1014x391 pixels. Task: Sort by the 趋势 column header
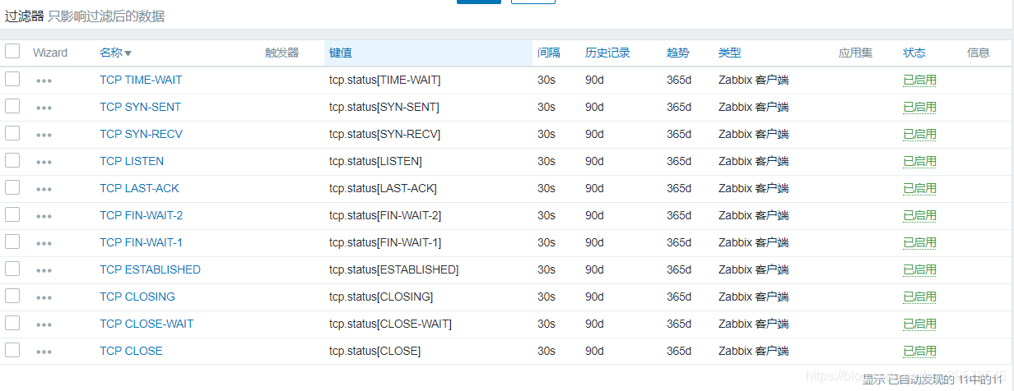point(678,53)
